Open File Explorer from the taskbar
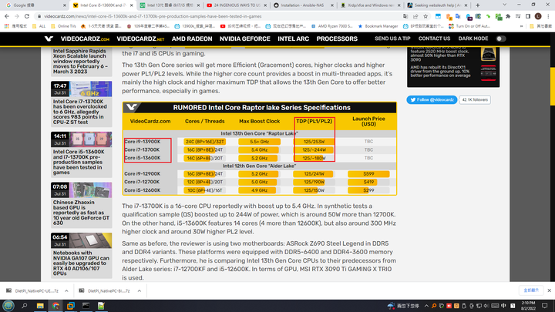The image size is (555, 312). point(40,306)
